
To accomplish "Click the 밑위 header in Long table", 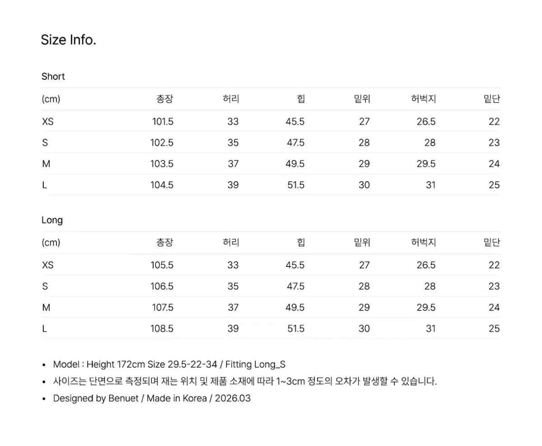I will coord(362,243).
